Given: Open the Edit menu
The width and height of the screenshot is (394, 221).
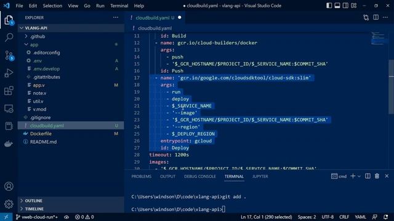Looking at the screenshot, I should click(33, 6).
